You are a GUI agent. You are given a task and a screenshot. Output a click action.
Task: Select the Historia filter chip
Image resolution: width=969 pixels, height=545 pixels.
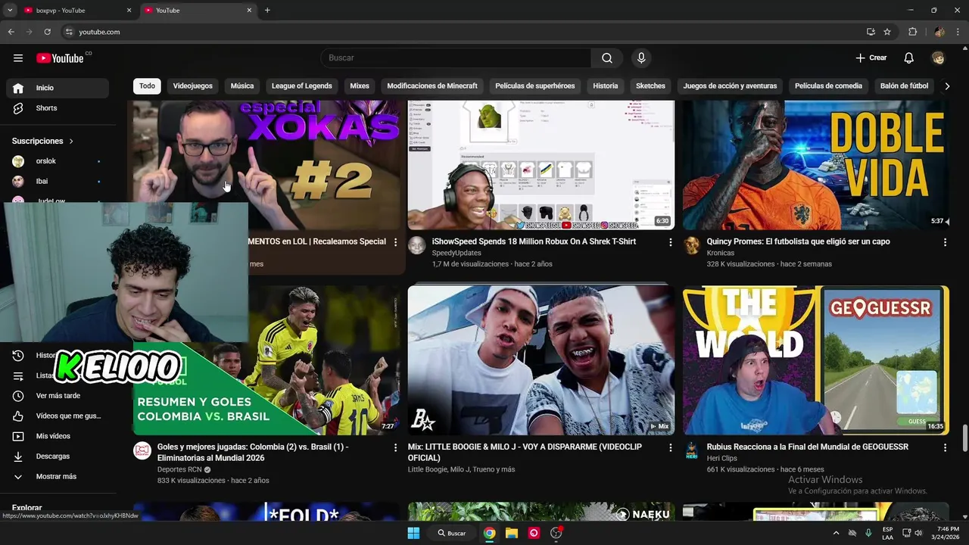tap(606, 86)
